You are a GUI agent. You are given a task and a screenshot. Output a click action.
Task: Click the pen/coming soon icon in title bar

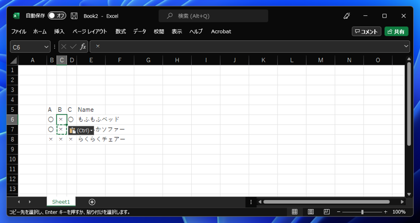(x=347, y=16)
